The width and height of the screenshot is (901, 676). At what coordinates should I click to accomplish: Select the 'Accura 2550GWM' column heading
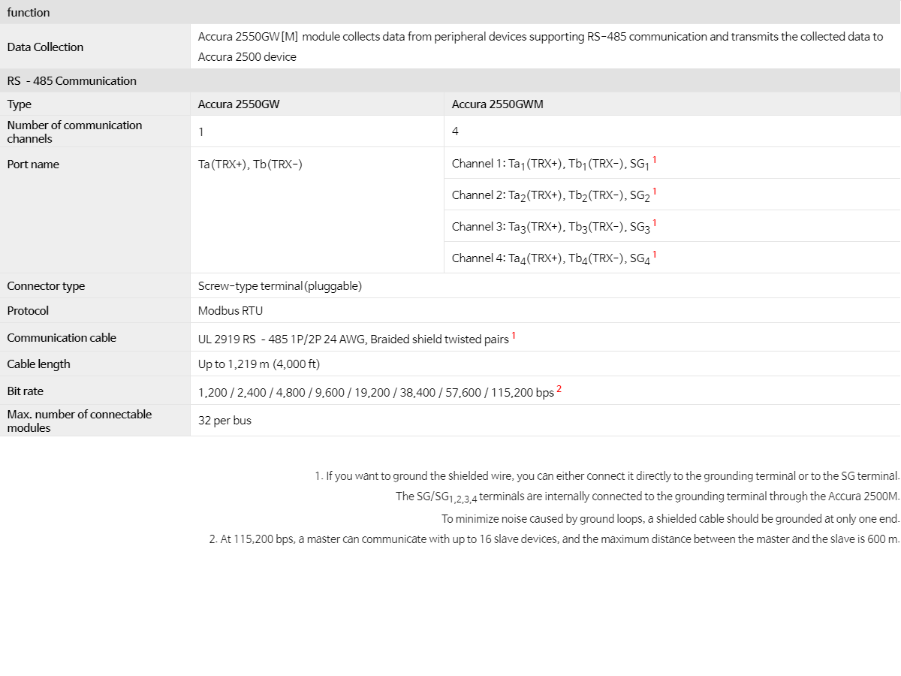[498, 104]
